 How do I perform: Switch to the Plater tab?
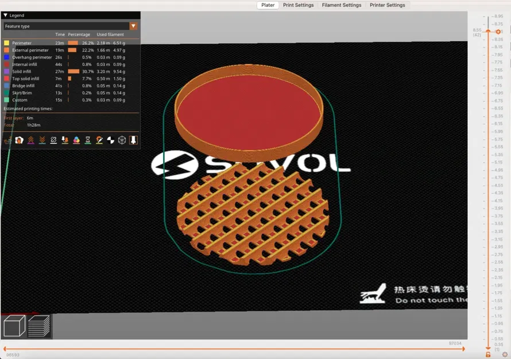click(268, 5)
